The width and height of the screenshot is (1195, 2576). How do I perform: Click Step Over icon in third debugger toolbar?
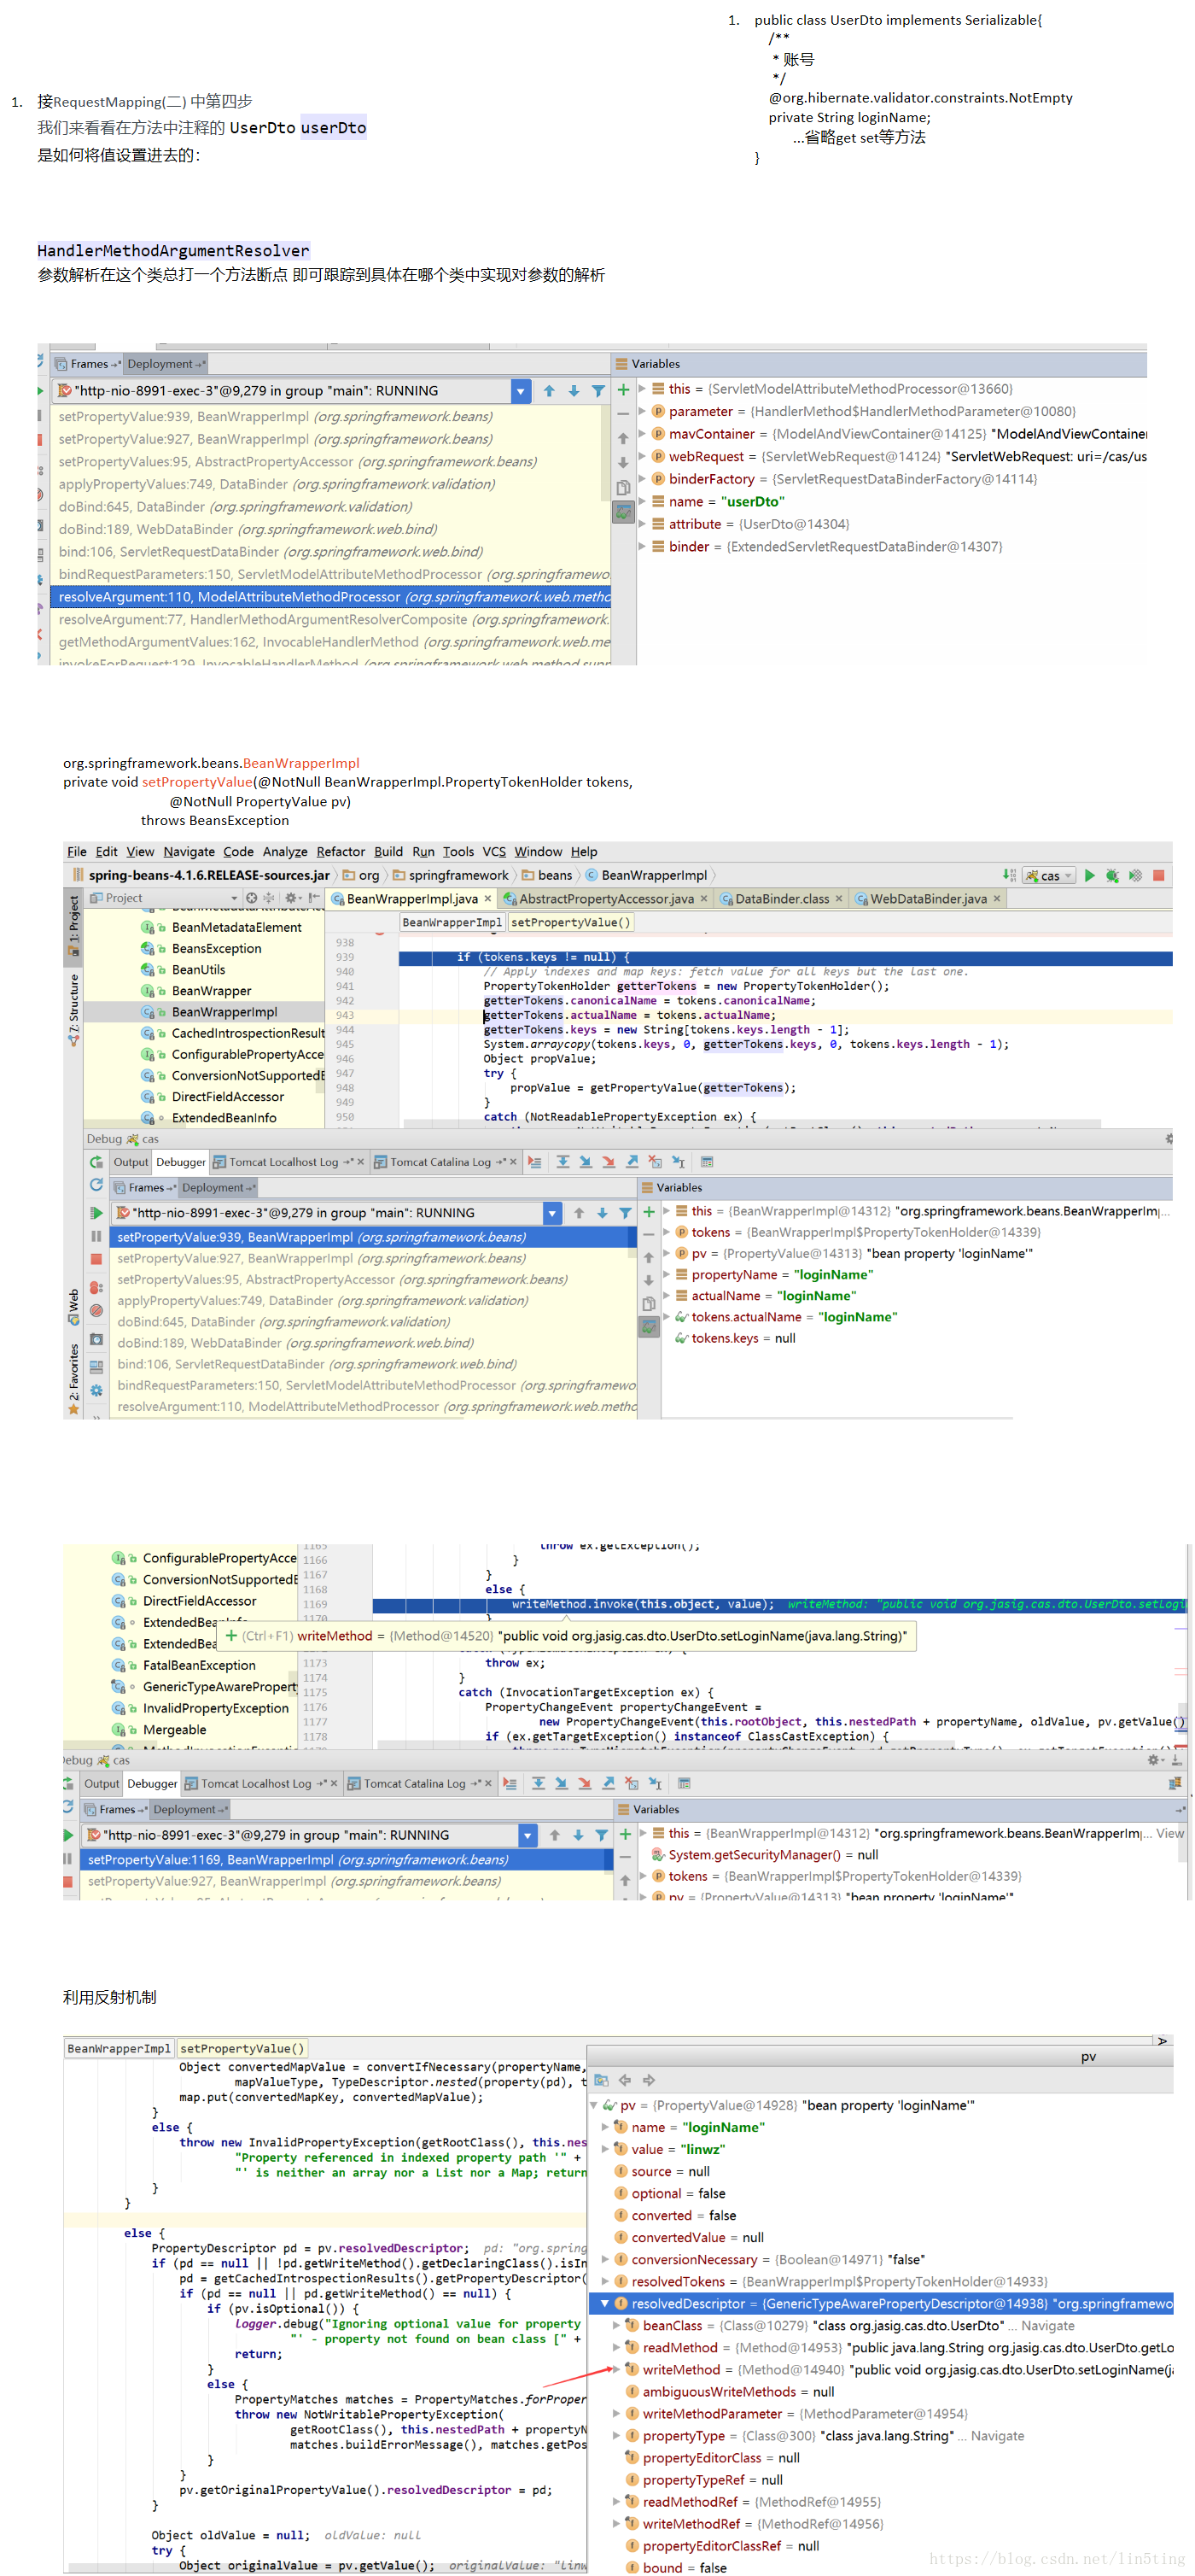(539, 1783)
